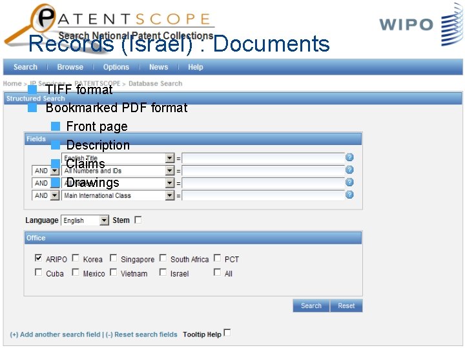This screenshot has height=348, width=465.
Task: Open the Options menu
Action: pyautogui.click(x=116, y=67)
